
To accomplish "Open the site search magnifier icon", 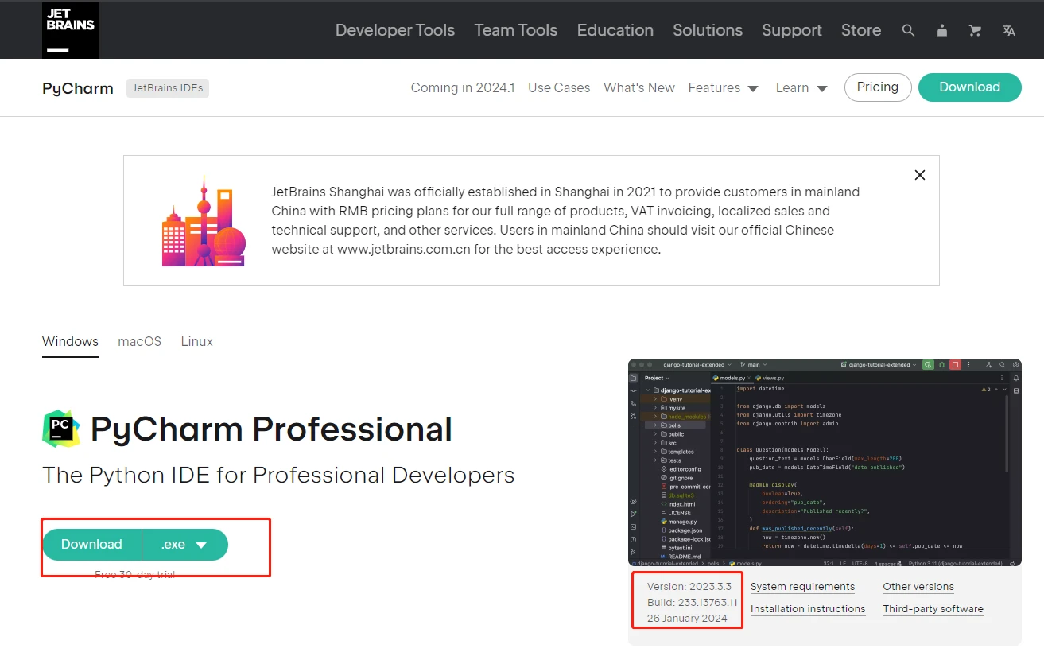I will click(x=908, y=30).
